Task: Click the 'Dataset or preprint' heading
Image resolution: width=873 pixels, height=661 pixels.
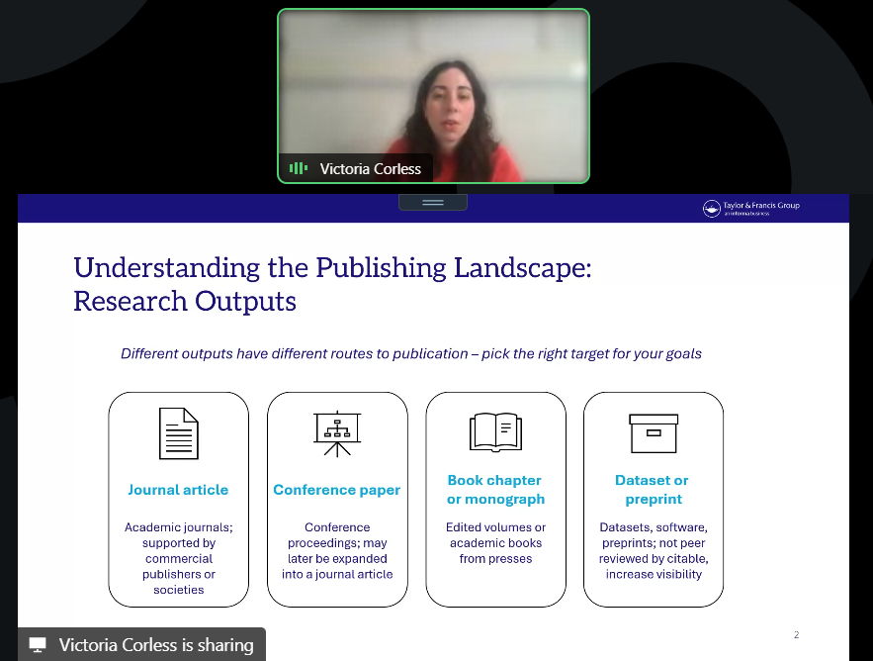Action: 653,490
